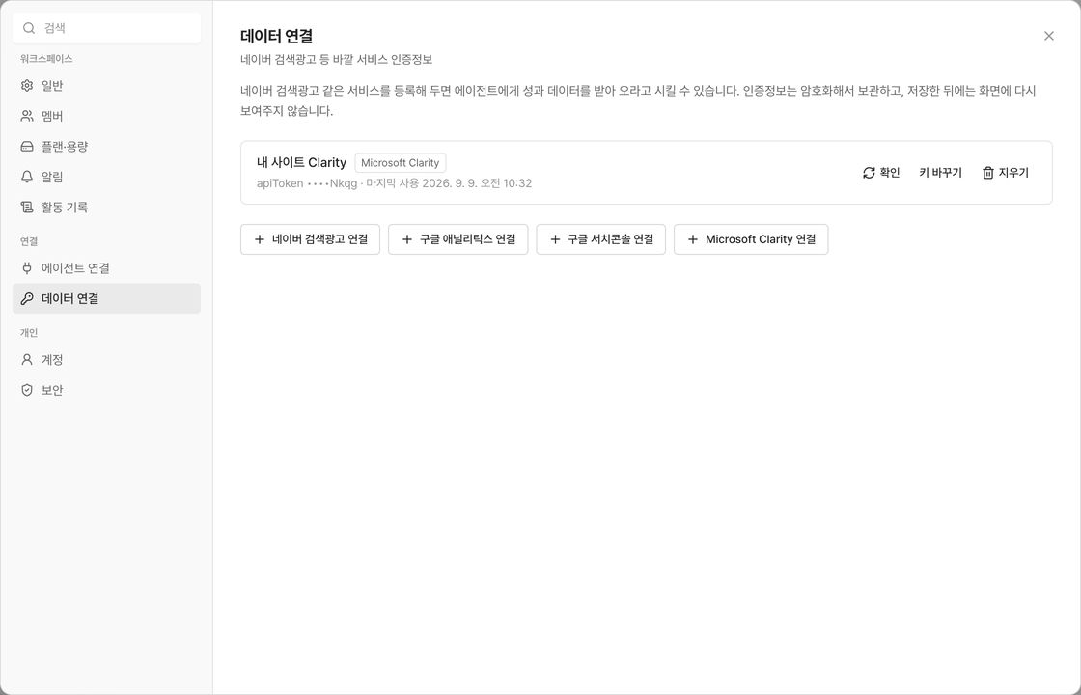This screenshot has height=695, width=1081.
Task: Add a 구글 애널리틱스 연결
Action: click(457, 239)
